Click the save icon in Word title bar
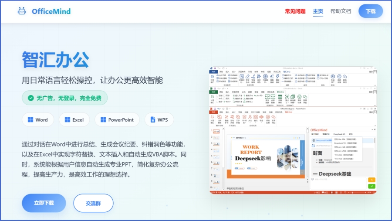Image resolution: width=392 pixels, height=221 pixels. click(x=215, y=68)
